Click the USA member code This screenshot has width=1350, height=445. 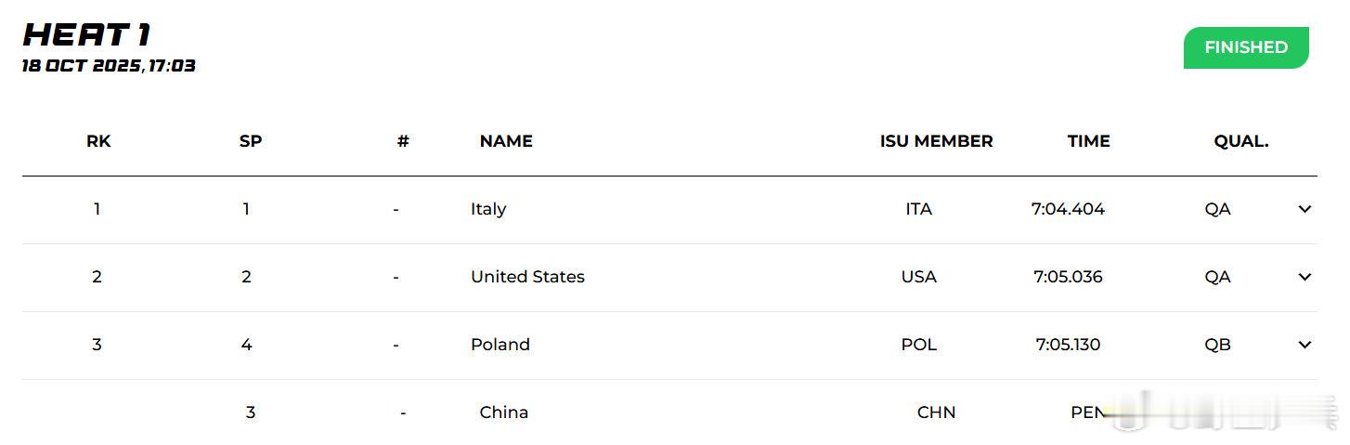click(918, 277)
